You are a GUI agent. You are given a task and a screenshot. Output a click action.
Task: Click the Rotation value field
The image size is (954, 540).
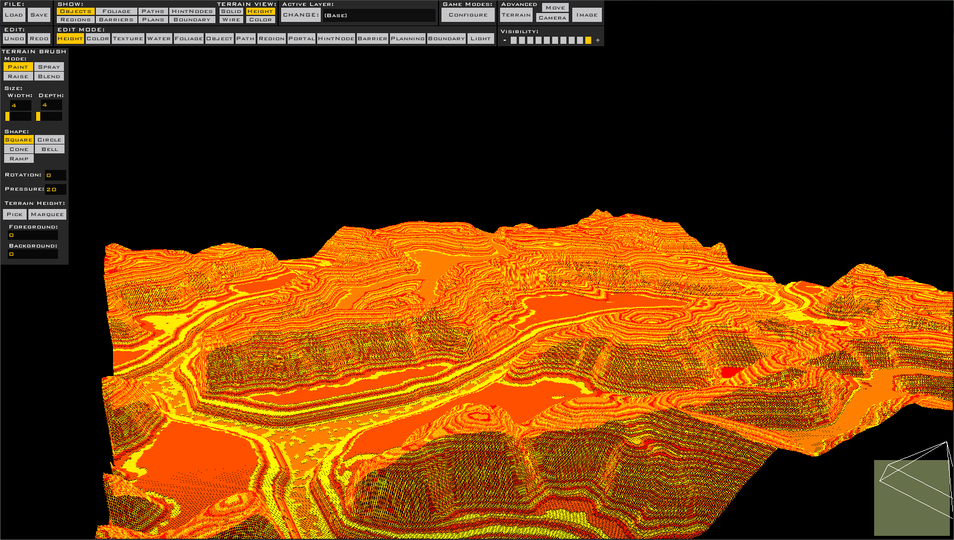click(56, 175)
